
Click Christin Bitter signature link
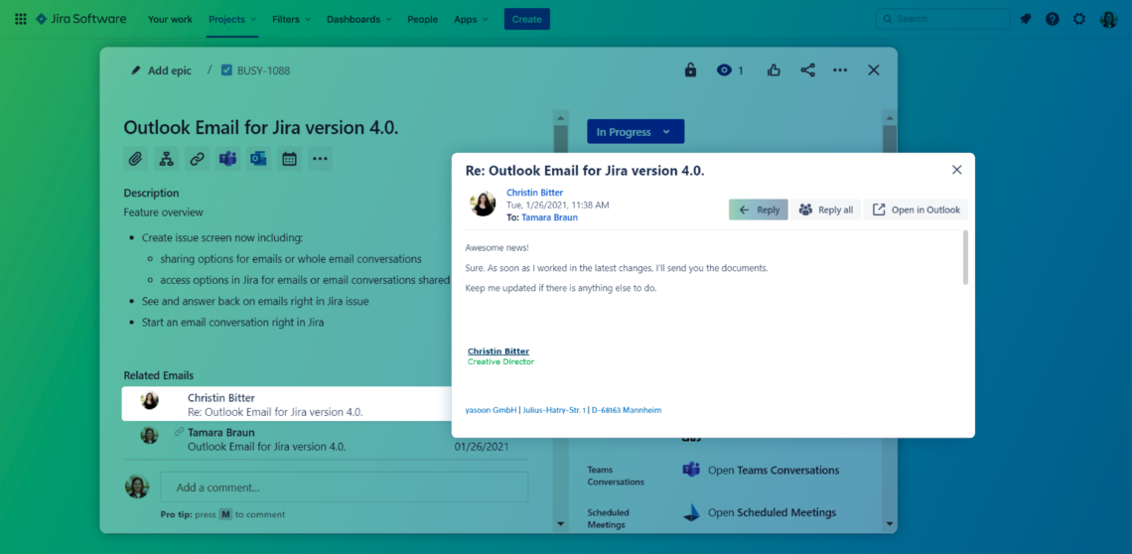coord(498,351)
